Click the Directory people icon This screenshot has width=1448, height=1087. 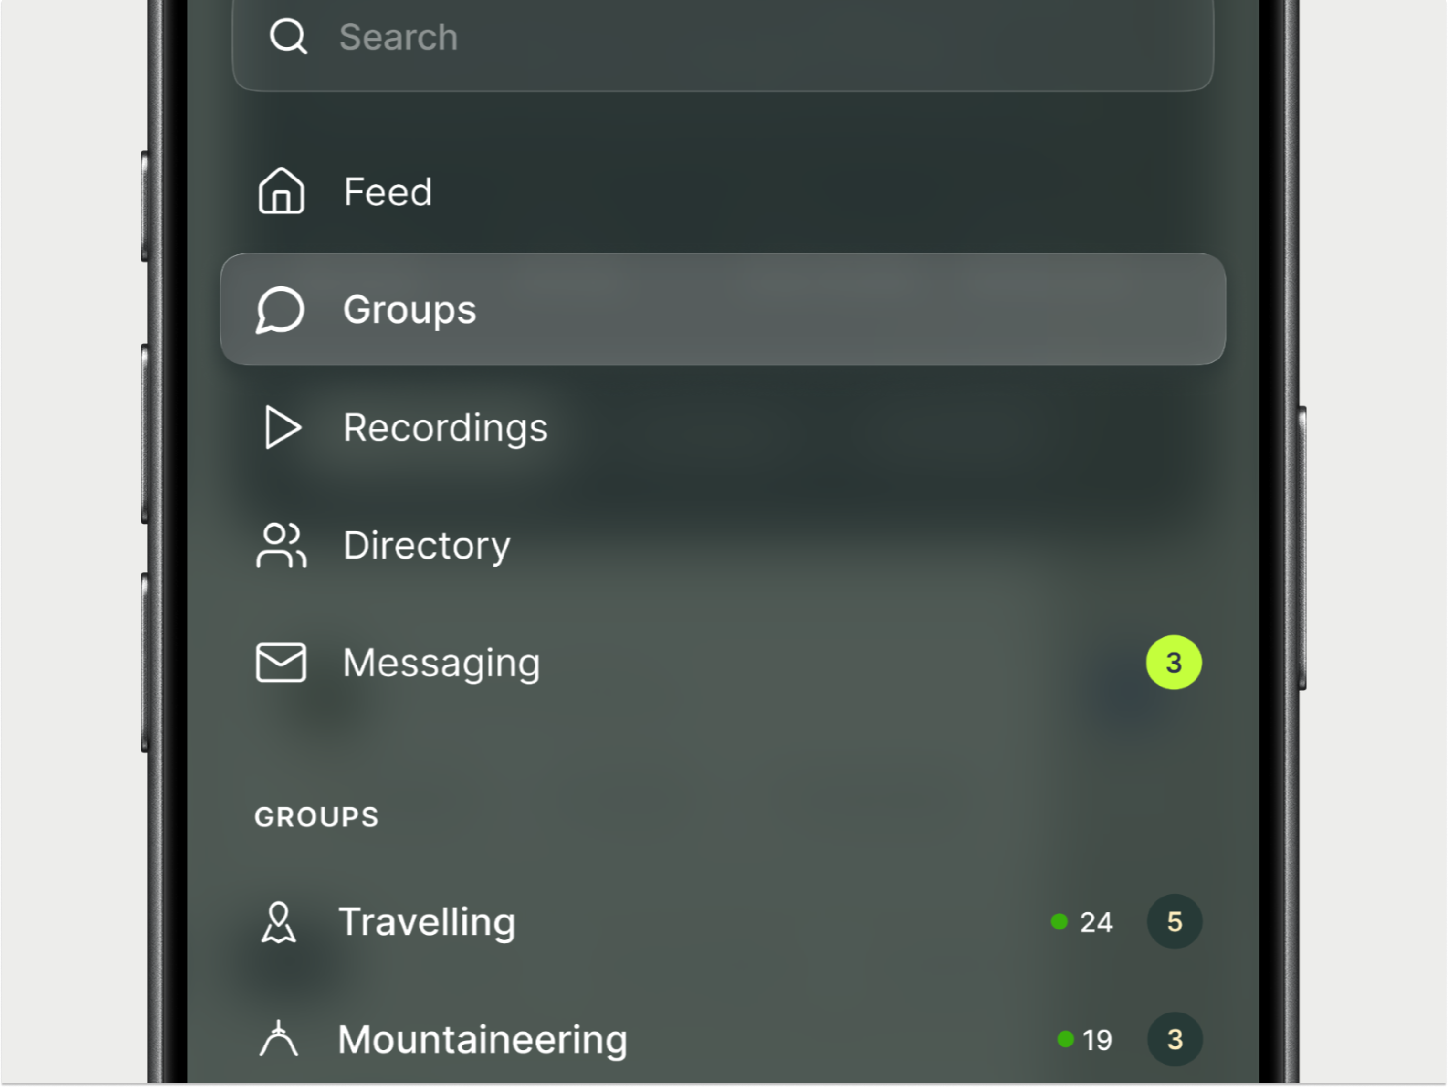[x=282, y=546]
